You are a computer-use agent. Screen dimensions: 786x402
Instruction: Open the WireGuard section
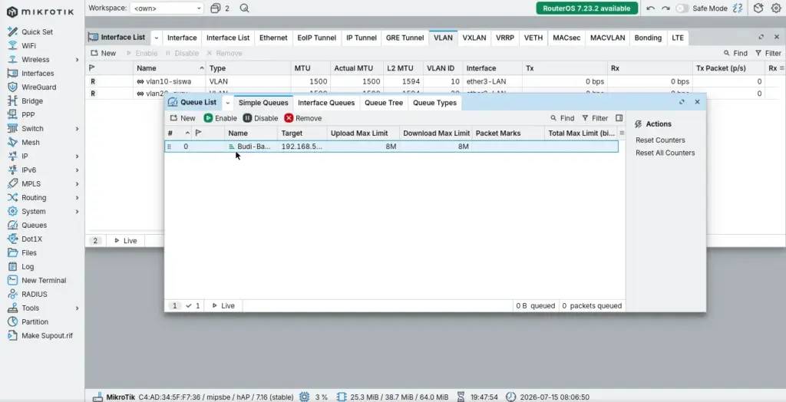point(38,87)
